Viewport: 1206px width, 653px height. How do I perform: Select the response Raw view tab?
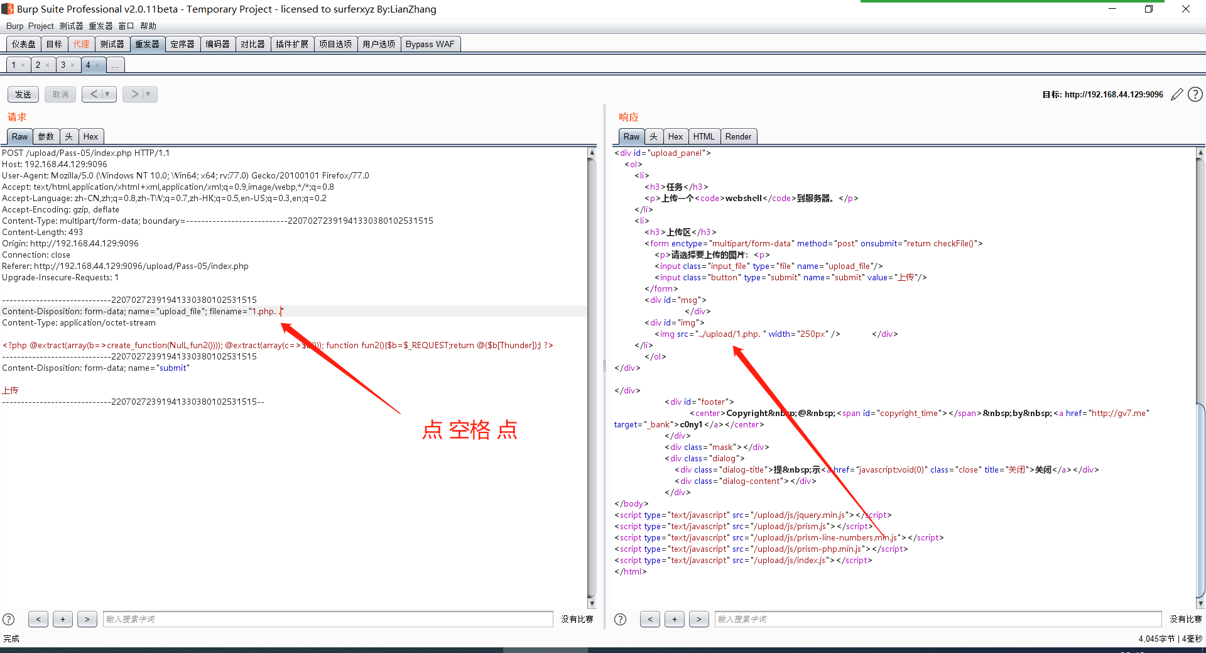coord(631,136)
